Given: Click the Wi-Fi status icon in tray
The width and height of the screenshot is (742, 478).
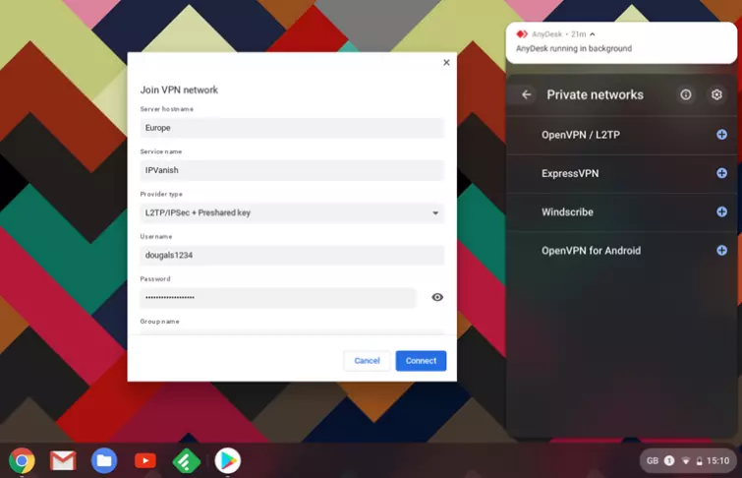Looking at the screenshot, I should [x=685, y=460].
